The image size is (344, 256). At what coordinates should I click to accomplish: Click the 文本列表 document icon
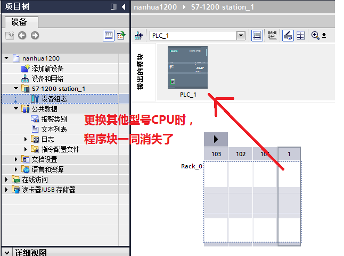(x=35, y=129)
